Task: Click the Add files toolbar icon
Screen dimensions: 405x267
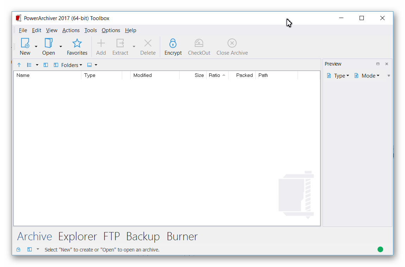Action: point(101,43)
